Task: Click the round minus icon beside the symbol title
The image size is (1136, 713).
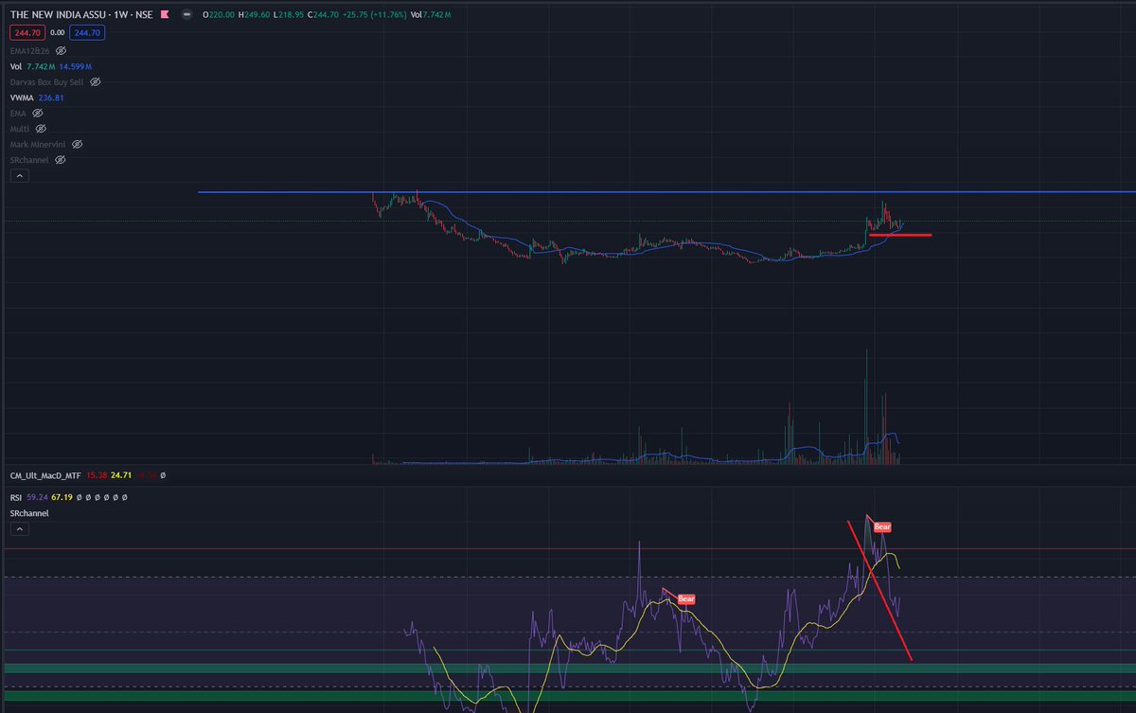Action: pyautogui.click(x=186, y=15)
